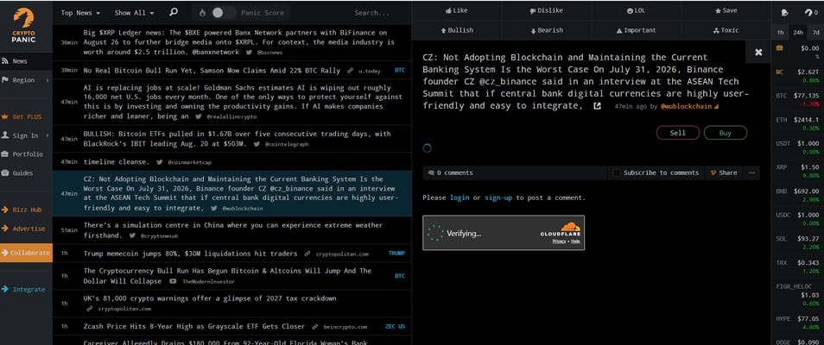Screen dimensions: 824x345
Task: Select the 24h price change tab
Action: 798,32
